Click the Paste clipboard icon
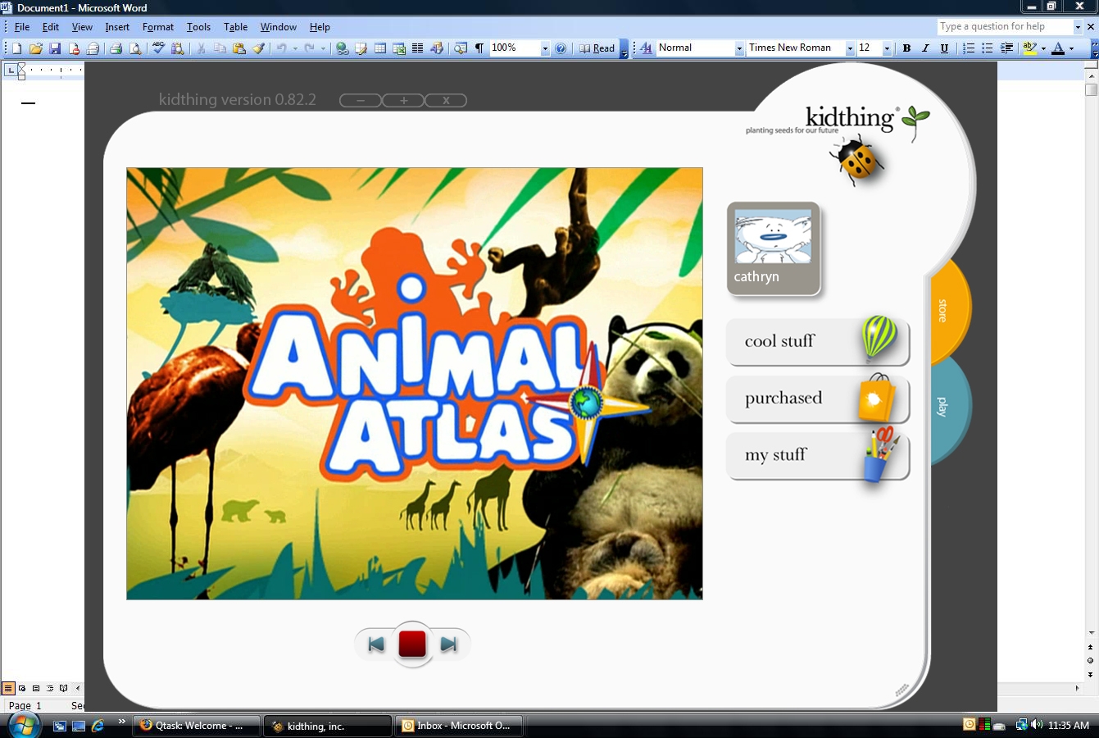The width and height of the screenshot is (1099, 738). click(239, 48)
